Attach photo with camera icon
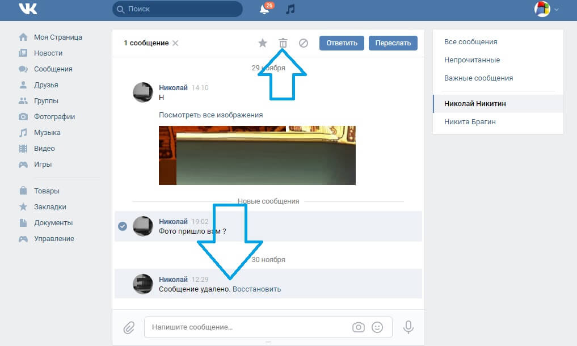 [359, 327]
